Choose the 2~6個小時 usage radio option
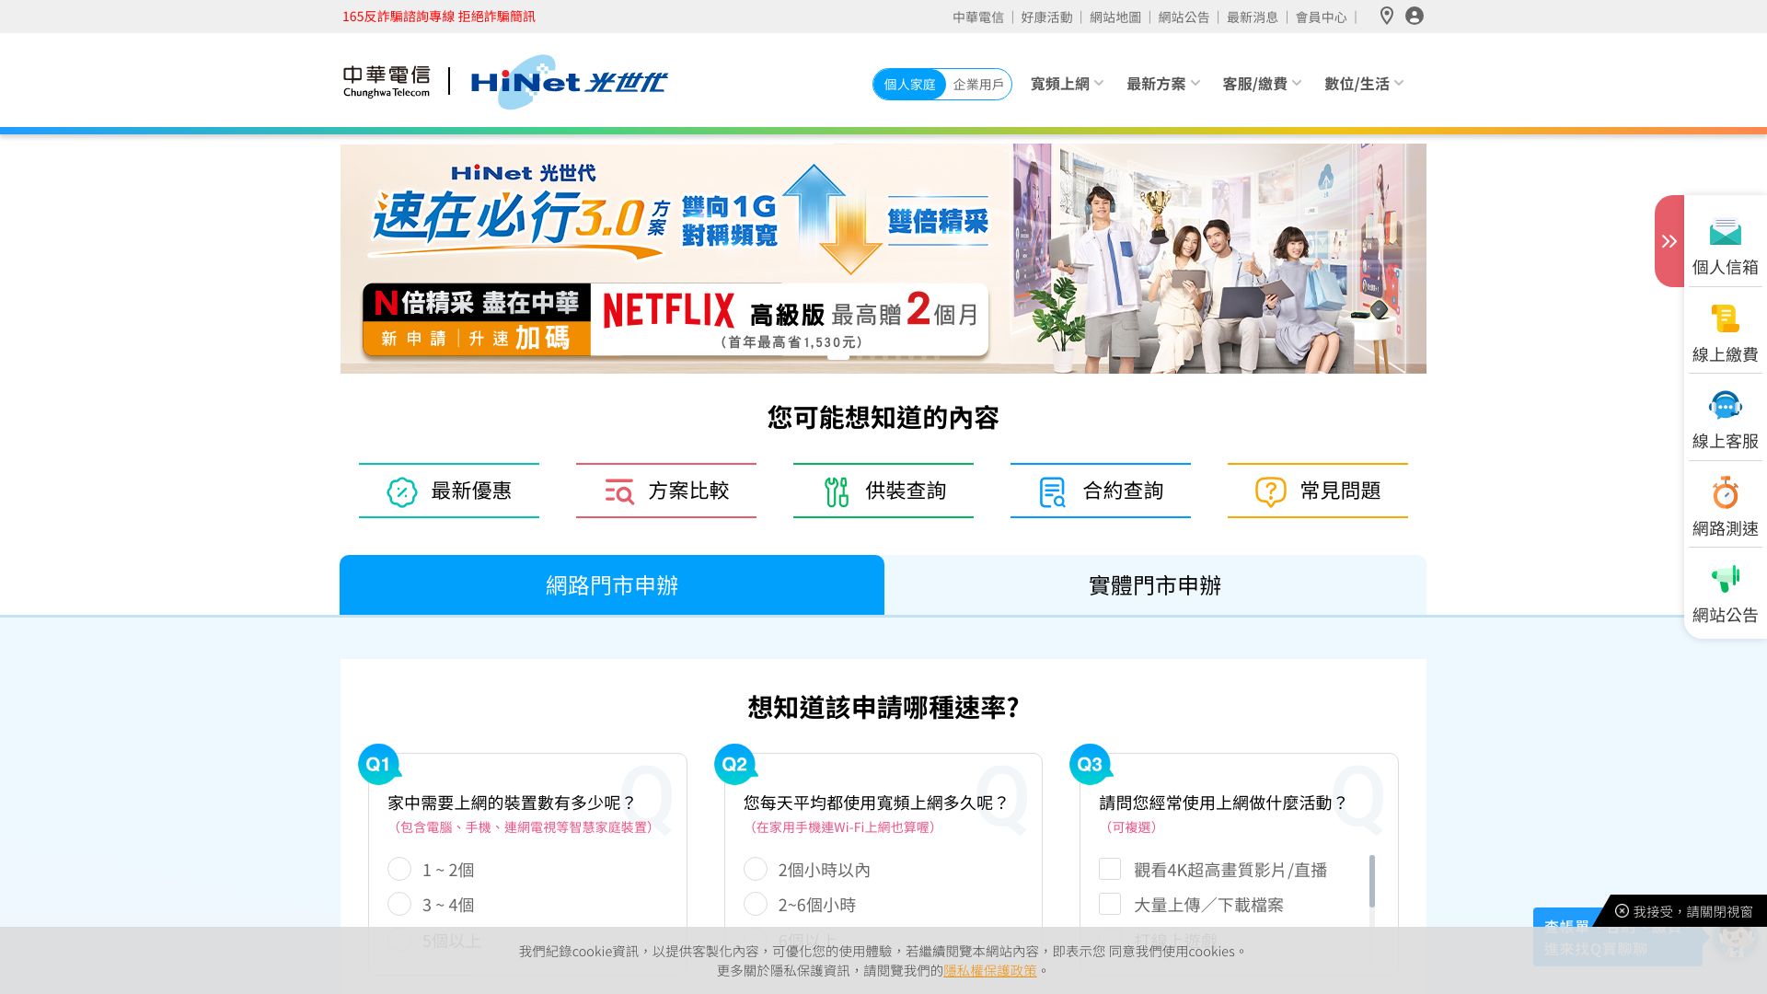 tap(756, 905)
